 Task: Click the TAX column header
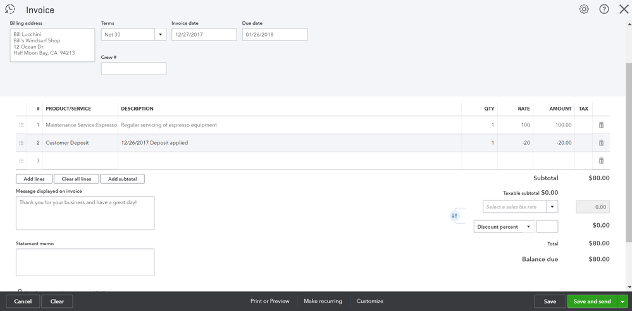(x=584, y=109)
